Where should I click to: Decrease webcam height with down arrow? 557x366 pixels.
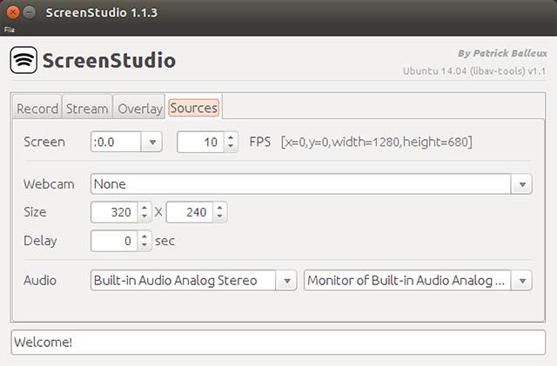(220, 216)
